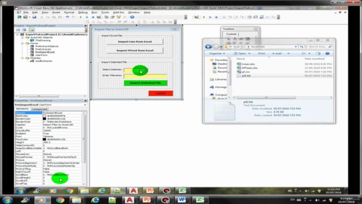Select the pl2.txt file row
362x204 pixels.
tap(284, 76)
